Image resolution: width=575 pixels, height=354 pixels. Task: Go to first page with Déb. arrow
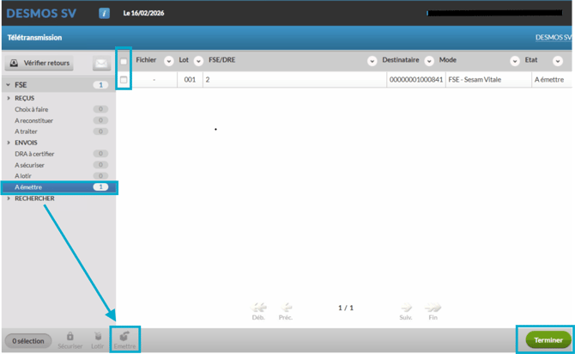click(x=258, y=308)
